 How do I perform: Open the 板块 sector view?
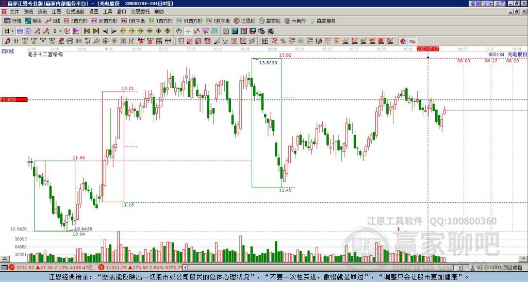[33, 21]
